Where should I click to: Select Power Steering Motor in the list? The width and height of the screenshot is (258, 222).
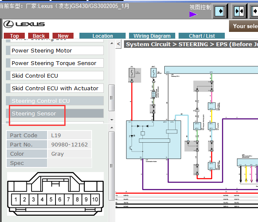click(x=55, y=50)
